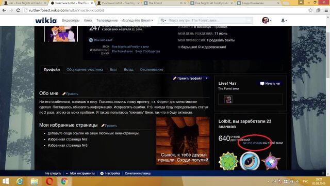Image resolution: width=330 pixels, height=186 pixels.
Task: Open the Вики Сообщества link
Action: click(x=147, y=51)
